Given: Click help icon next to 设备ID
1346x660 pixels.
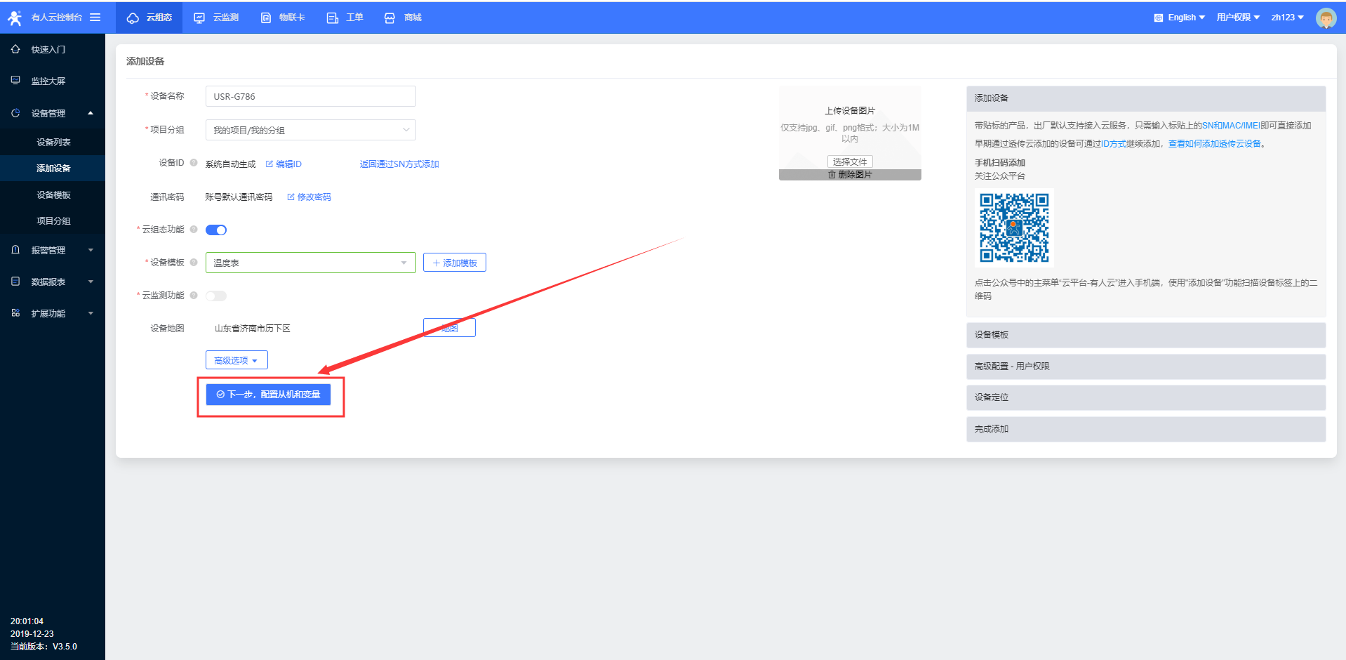Looking at the screenshot, I should (x=194, y=163).
